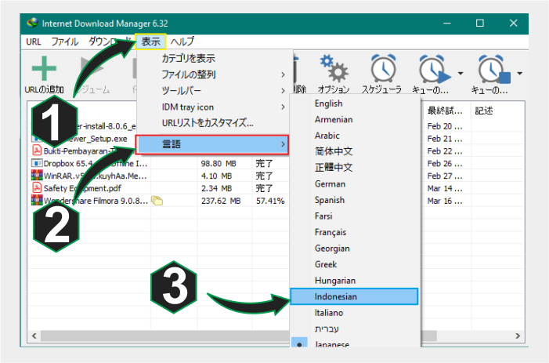Click the Dropbox installer file icon

(37, 163)
